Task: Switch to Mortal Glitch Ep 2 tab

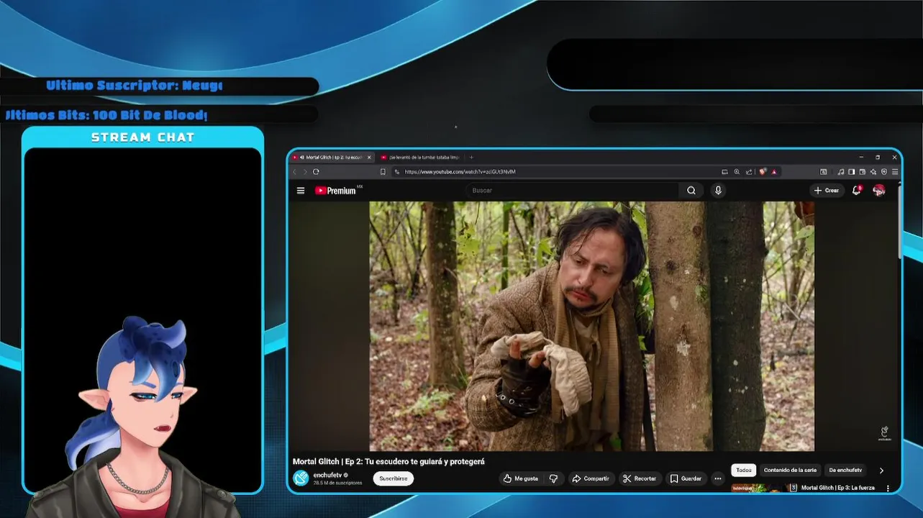Action: tap(332, 157)
